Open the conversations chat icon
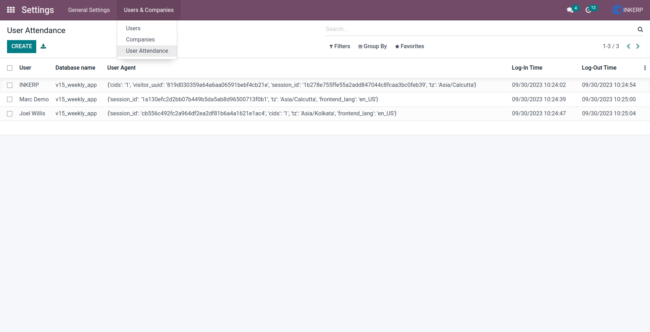Image resolution: width=650 pixels, height=332 pixels. [x=570, y=10]
